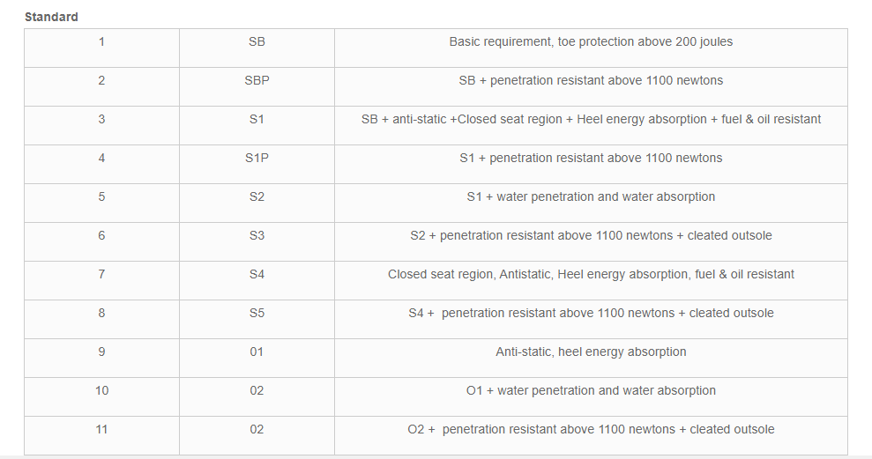Viewport: 872px width, 459px height.
Task: Click "SB + anti-static + Closed seat region" description
Action: click(x=591, y=119)
